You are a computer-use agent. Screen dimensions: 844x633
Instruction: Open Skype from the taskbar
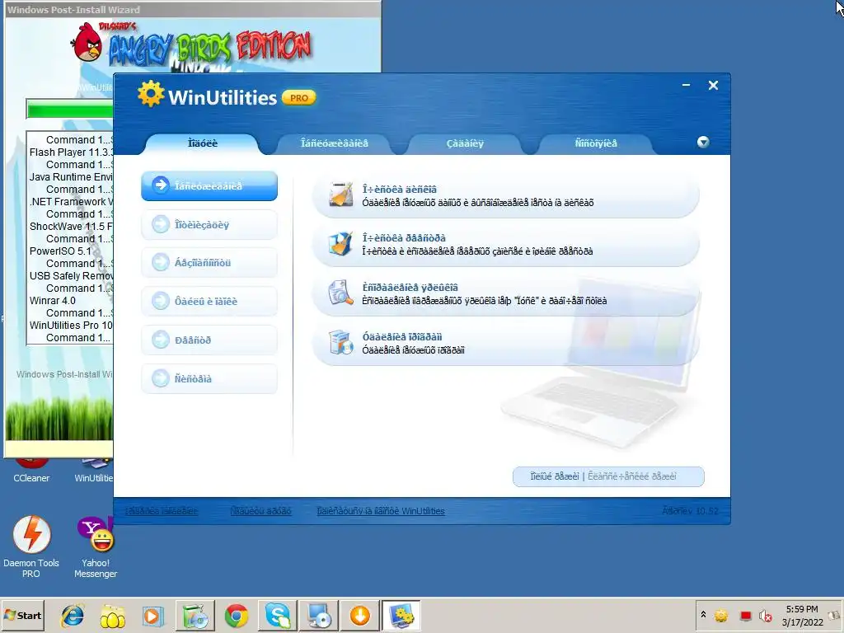coord(278,616)
